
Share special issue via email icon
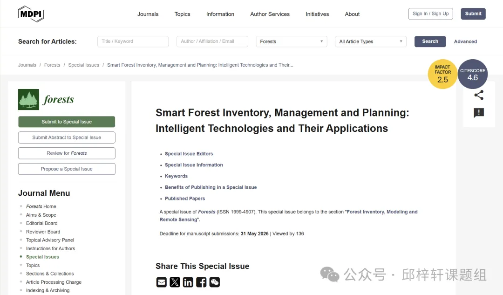[161, 282]
